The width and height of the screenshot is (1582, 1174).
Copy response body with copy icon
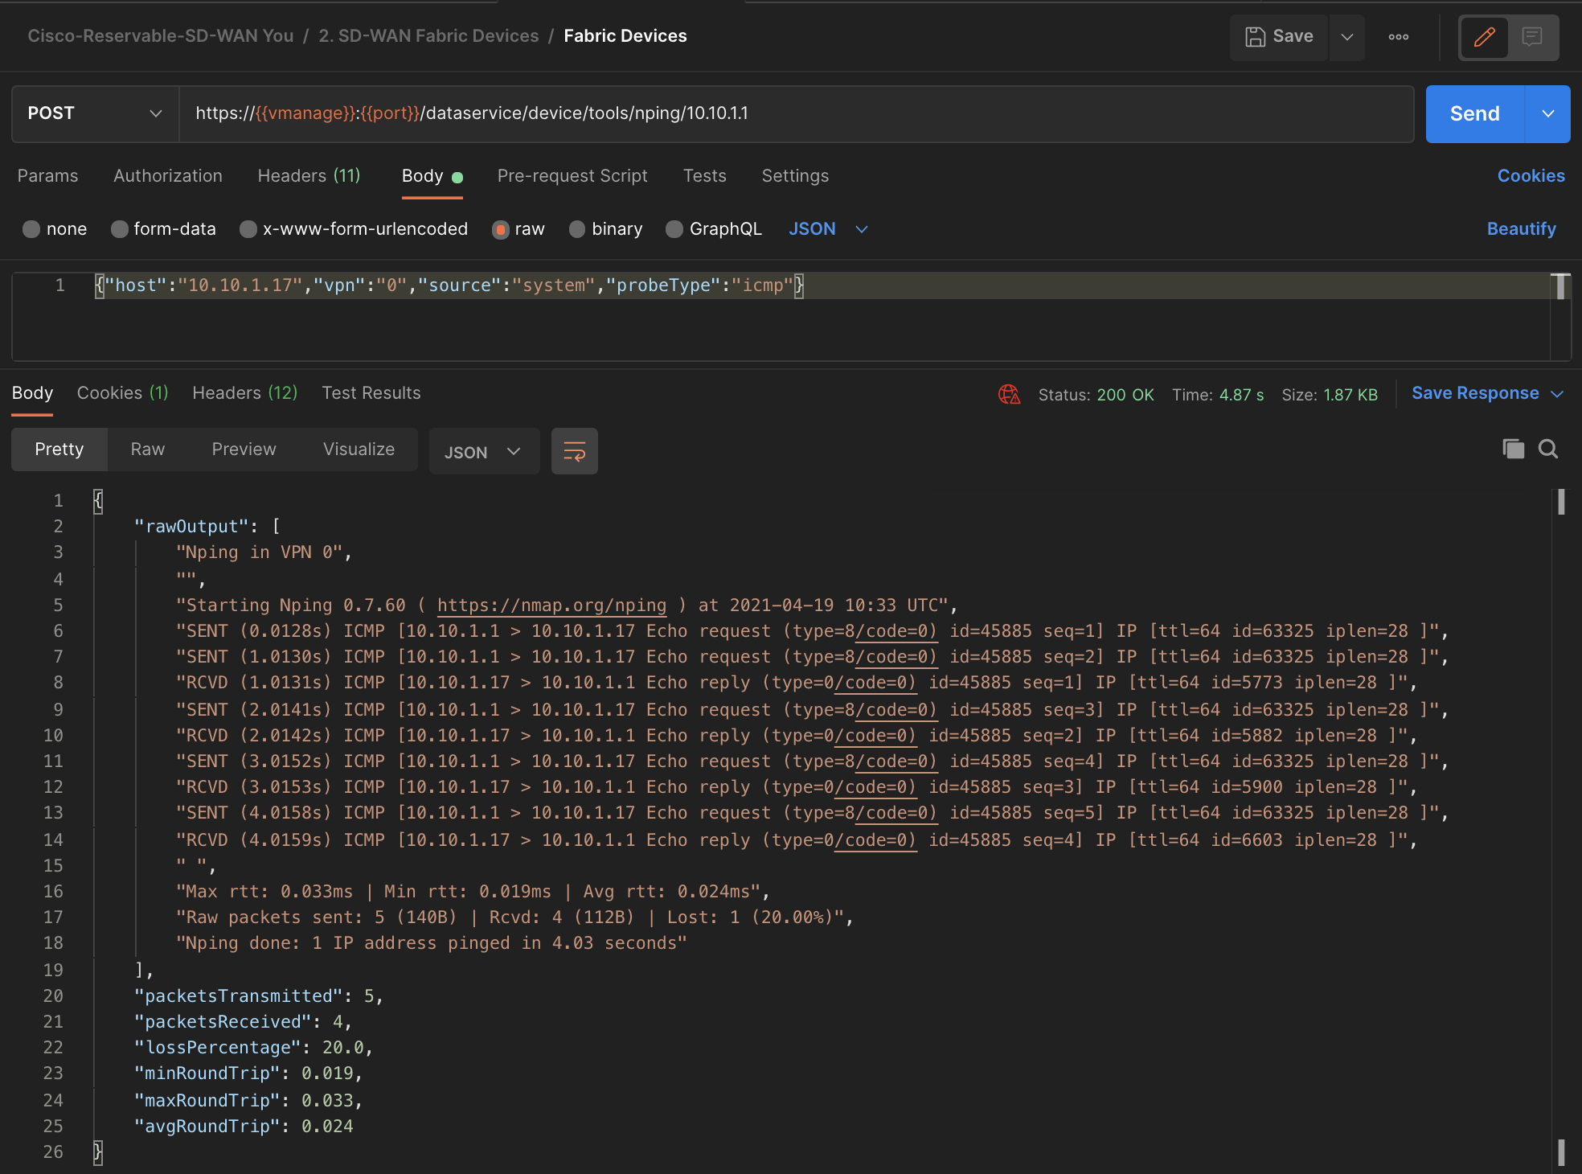pyautogui.click(x=1513, y=449)
